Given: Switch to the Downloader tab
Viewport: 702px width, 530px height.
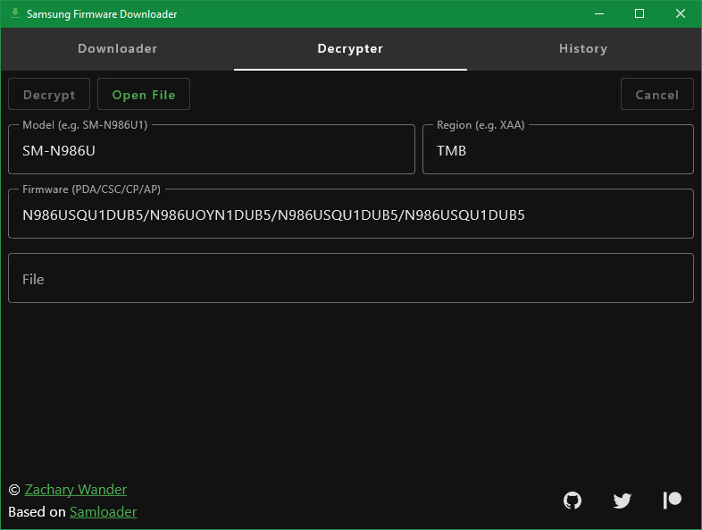Looking at the screenshot, I should (x=118, y=49).
